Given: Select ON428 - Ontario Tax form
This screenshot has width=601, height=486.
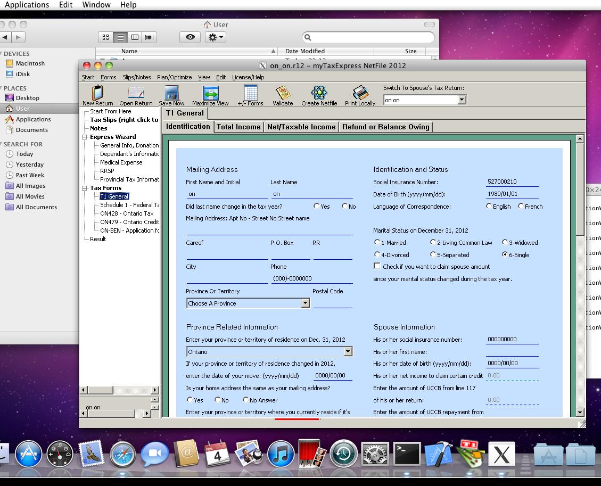Looking at the screenshot, I should [127, 213].
